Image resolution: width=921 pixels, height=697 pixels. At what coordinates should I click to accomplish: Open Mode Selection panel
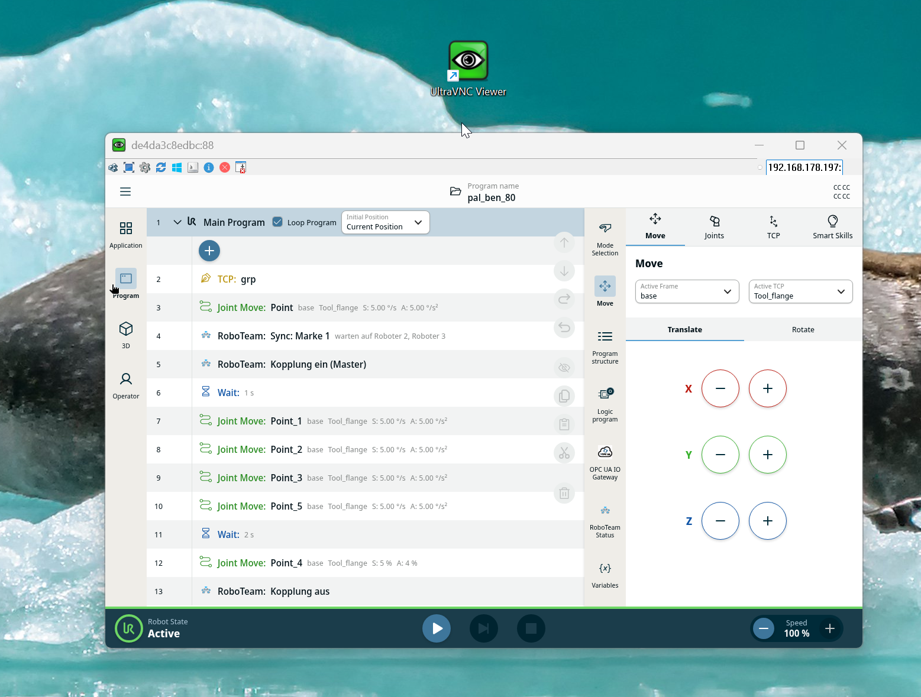pos(605,239)
